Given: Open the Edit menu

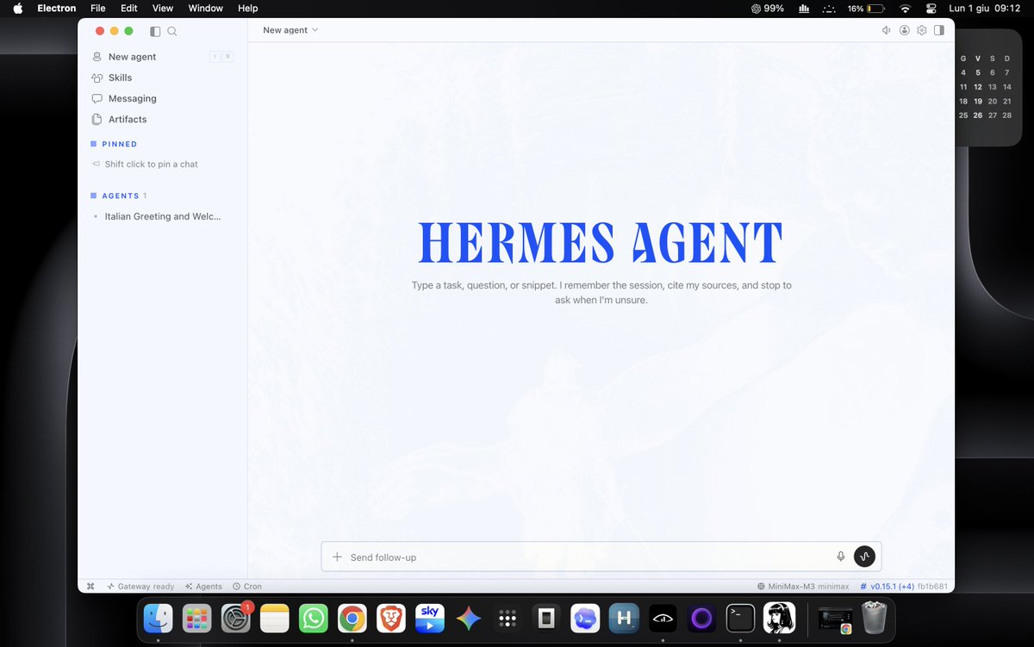Looking at the screenshot, I should coord(129,9).
